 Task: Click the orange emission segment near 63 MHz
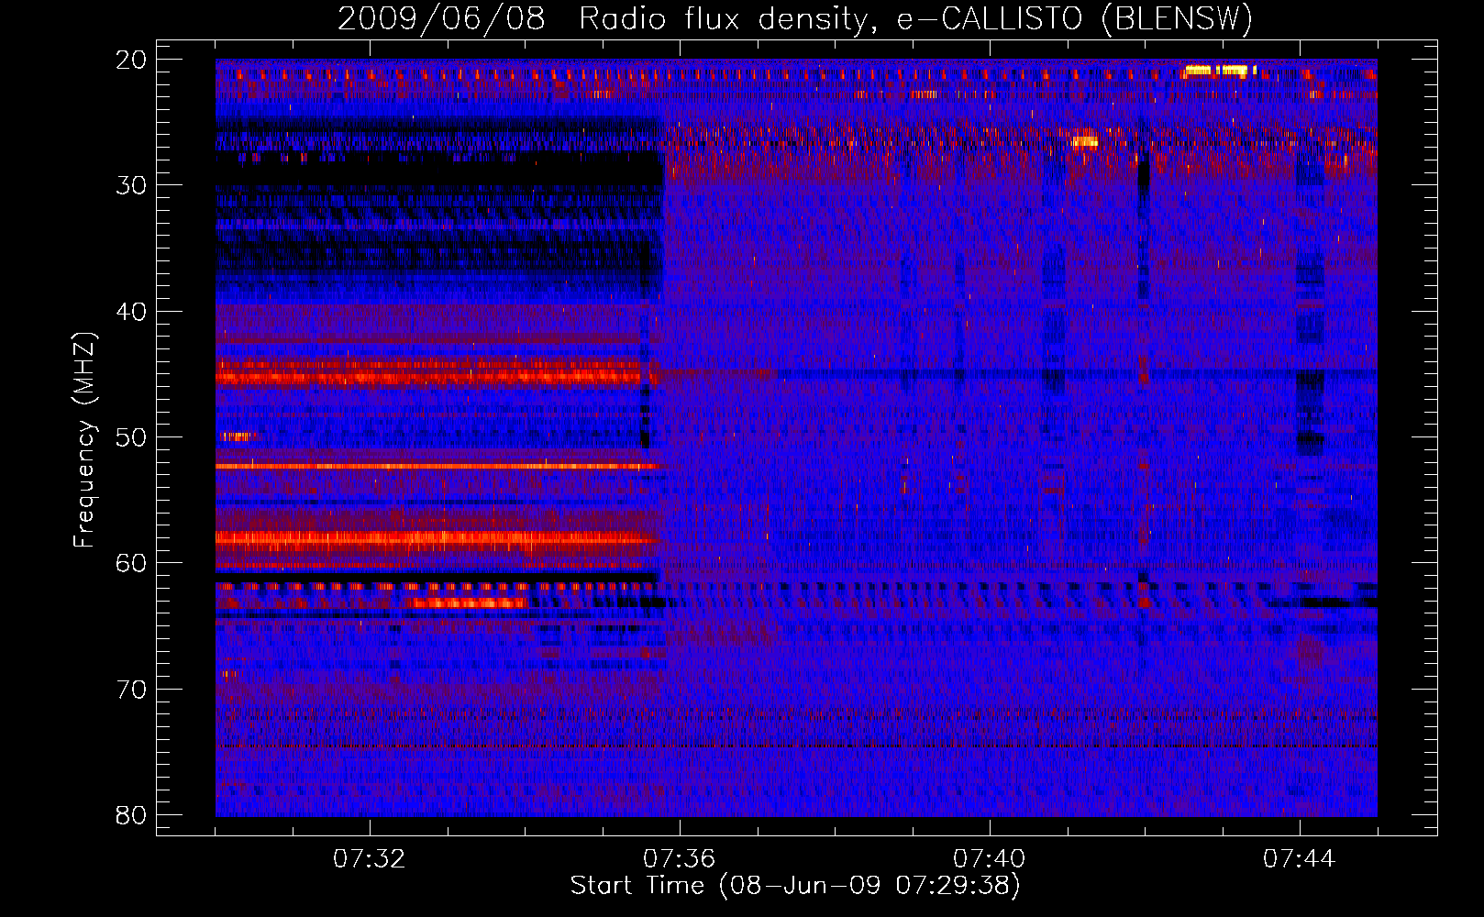coord(470,602)
